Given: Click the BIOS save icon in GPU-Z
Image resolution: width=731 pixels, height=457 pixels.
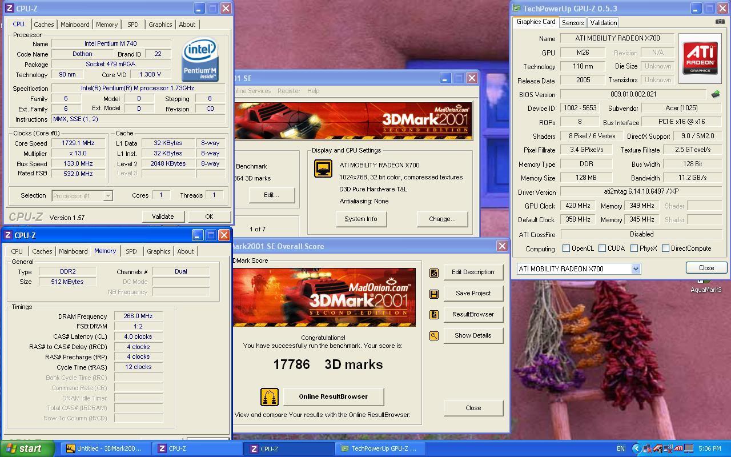Looking at the screenshot, I should click(715, 94).
